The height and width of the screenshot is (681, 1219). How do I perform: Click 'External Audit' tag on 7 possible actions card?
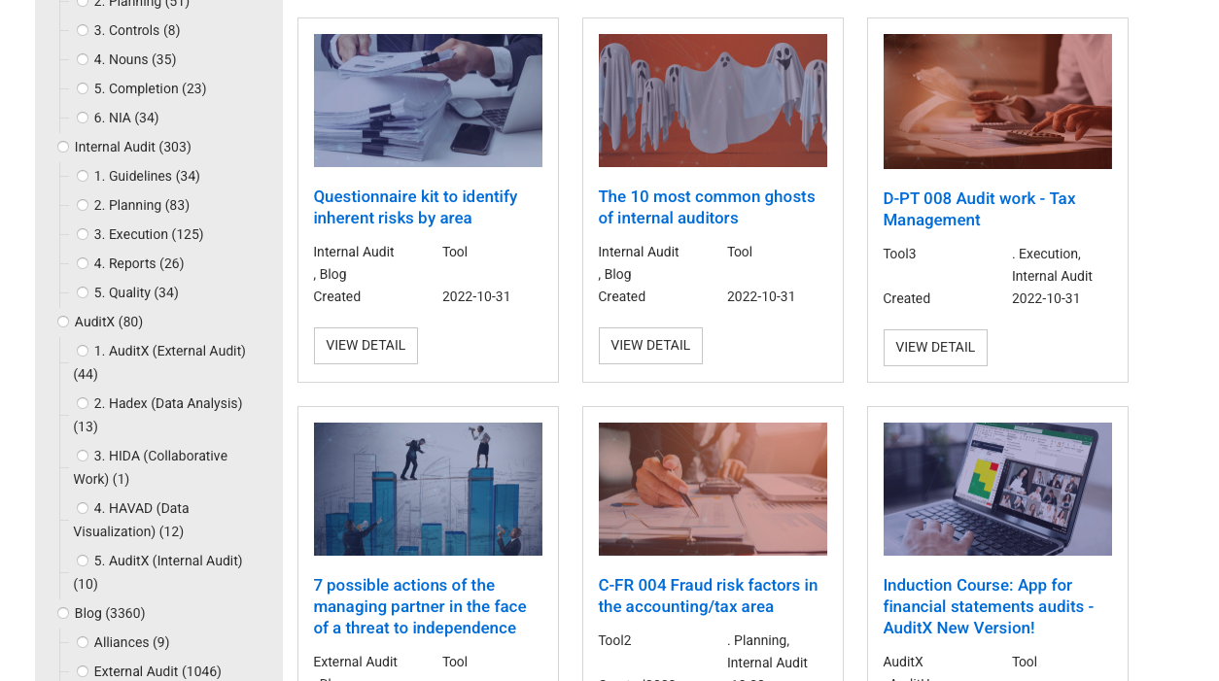[355, 662]
